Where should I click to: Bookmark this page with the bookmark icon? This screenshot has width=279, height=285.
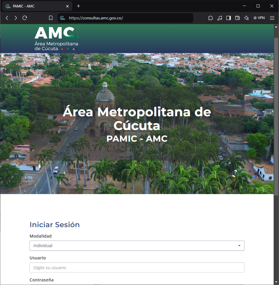tap(51, 18)
